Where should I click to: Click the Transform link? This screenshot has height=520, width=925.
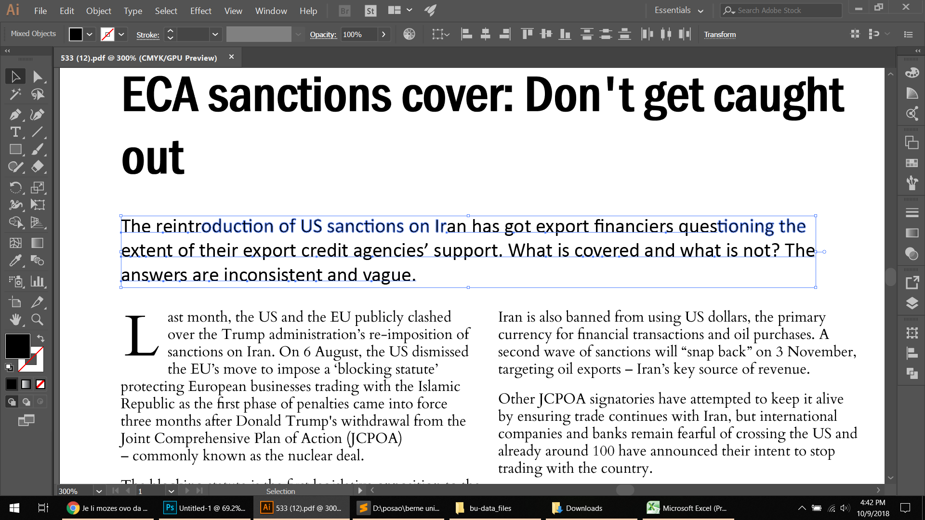click(x=720, y=34)
